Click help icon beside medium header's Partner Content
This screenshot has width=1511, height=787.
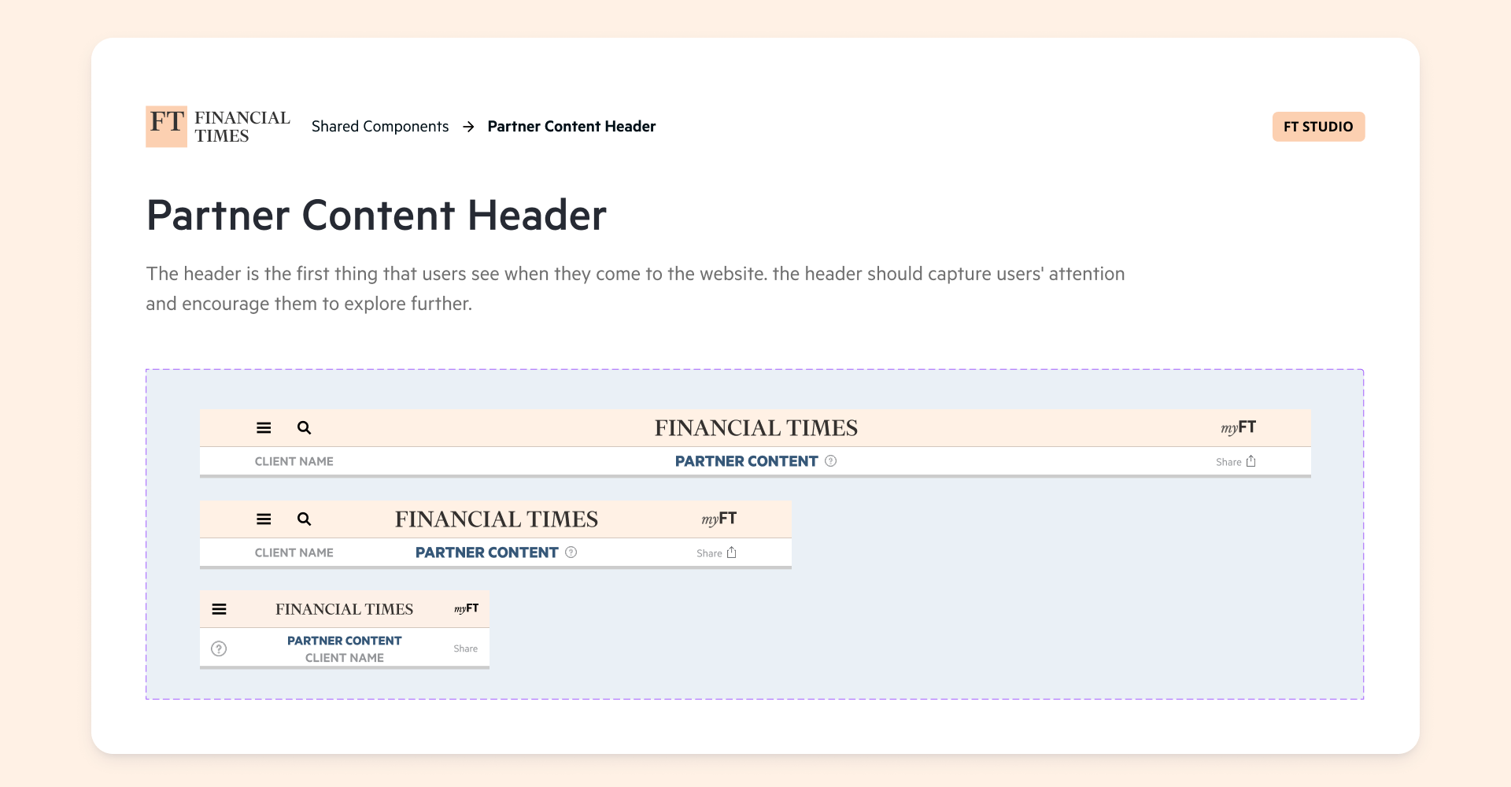(571, 552)
